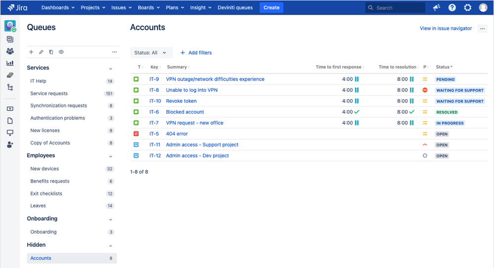This screenshot has width=494, height=268.
Task: Click the copy queue icon
Action: pyautogui.click(x=51, y=52)
